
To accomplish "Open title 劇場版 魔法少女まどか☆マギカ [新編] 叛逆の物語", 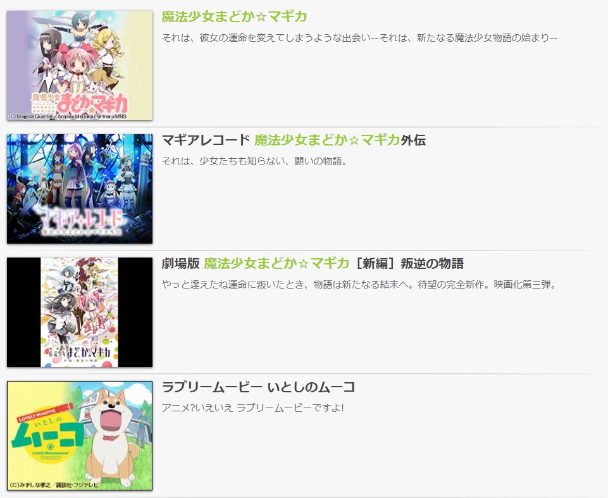I will 313,263.
